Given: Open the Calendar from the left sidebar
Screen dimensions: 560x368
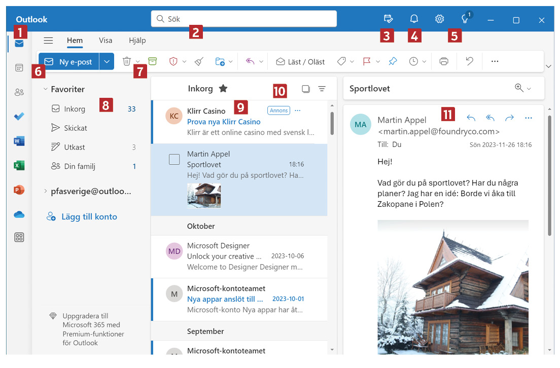Looking at the screenshot, I should pyautogui.click(x=18, y=68).
